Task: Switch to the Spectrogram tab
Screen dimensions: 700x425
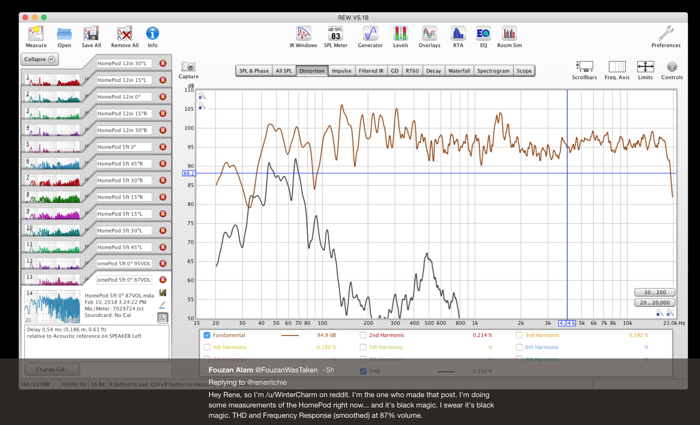Action: click(x=493, y=71)
